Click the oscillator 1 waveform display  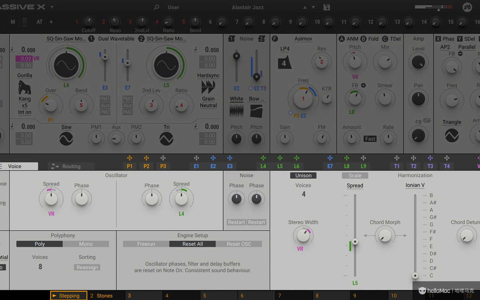click(66, 66)
